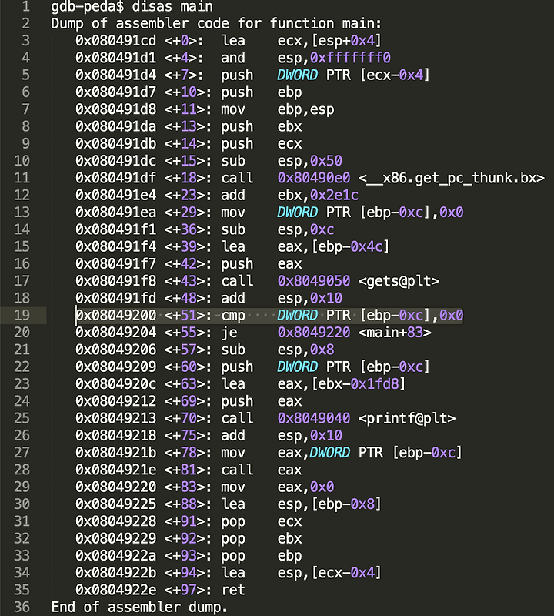This screenshot has width=554, height=616.
Task: Click 'eax,[ebp-0x4c]' operand on line 15
Action: [x=333, y=246]
